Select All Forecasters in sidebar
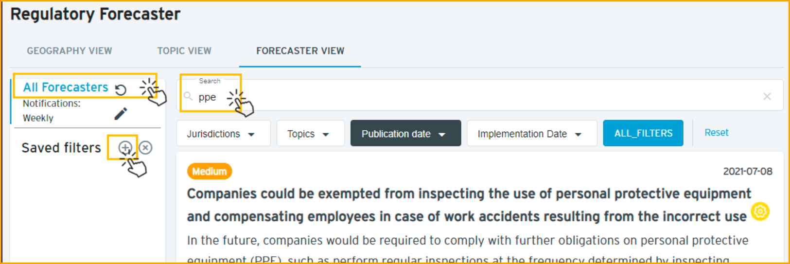The width and height of the screenshot is (790, 264). 66,87
